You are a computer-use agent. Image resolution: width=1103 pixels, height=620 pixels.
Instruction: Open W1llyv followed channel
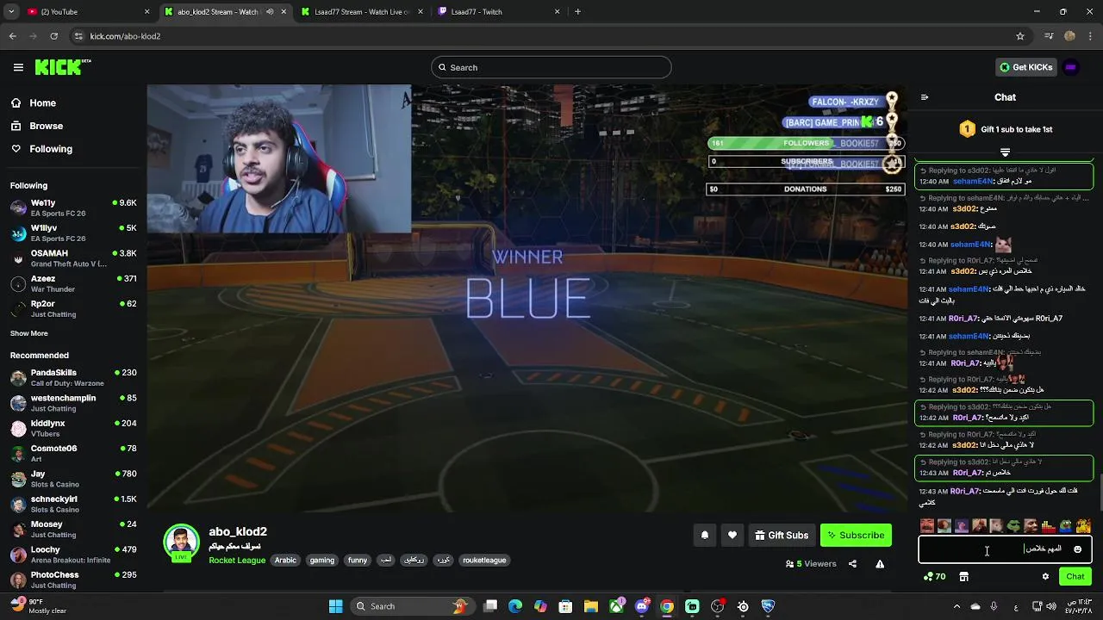click(x=73, y=232)
